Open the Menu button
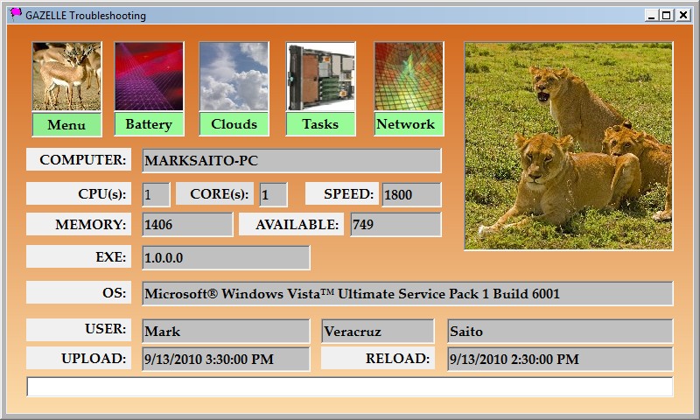The height and width of the screenshot is (420, 700). [x=66, y=124]
